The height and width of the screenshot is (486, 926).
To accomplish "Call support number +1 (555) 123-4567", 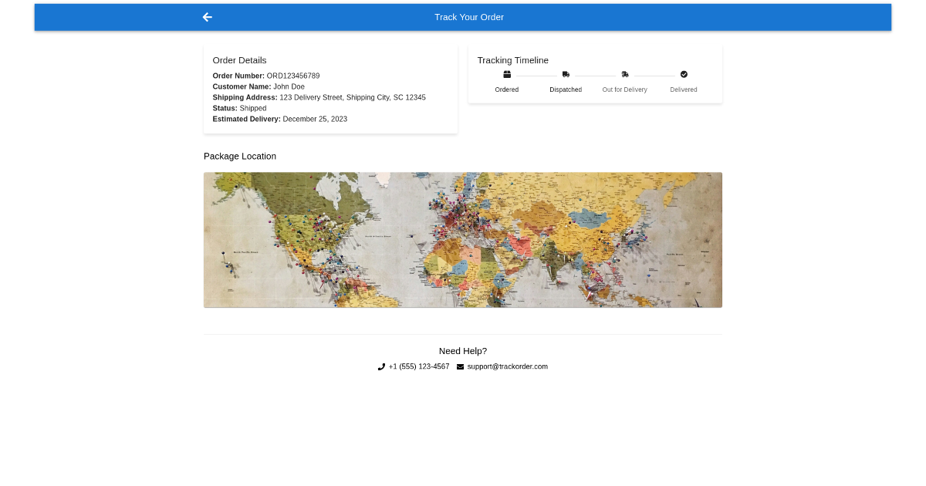I will [419, 366].
